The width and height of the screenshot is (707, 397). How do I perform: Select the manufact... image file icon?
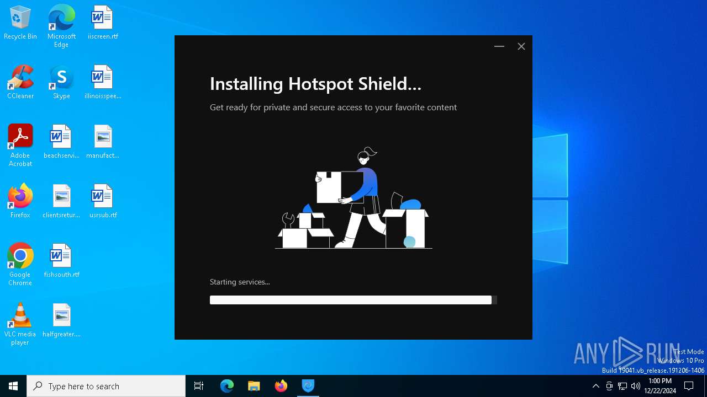tap(103, 142)
